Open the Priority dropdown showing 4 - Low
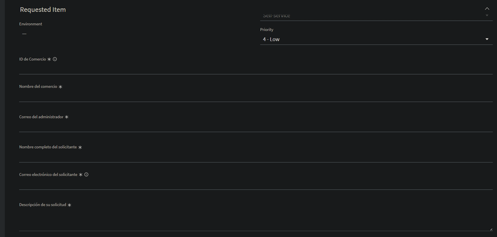 tap(376, 39)
